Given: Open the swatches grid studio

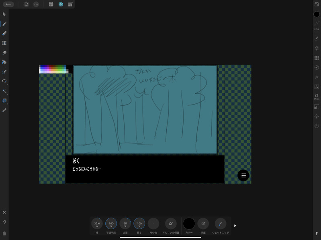Looking at the screenshot, I should (317, 58).
